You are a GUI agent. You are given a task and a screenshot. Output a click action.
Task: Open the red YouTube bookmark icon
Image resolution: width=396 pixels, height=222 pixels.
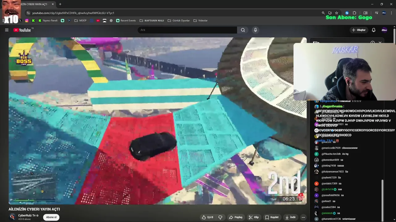pyautogui.click(x=98, y=21)
